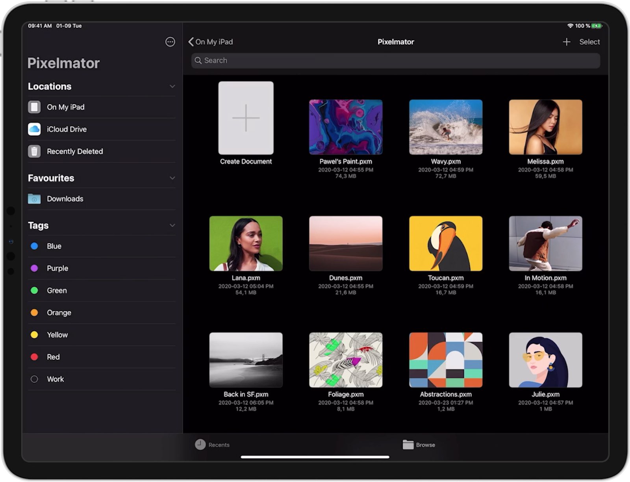
Task: Click the Abstractions.pxm file name
Action: 446,394
